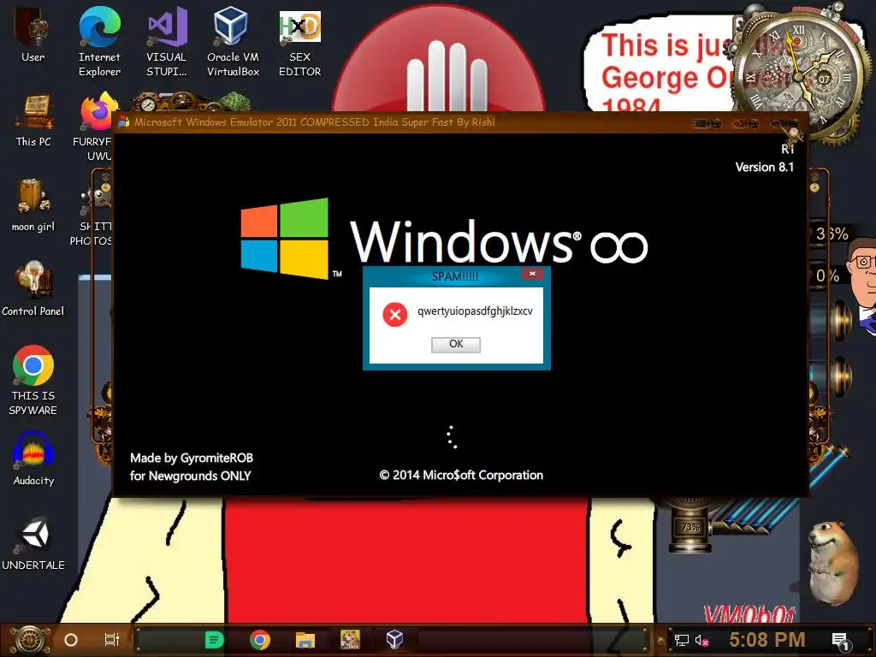Click the 73% gauge on steampunk gadget
876x657 pixels.
pyautogui.click(x=690, y=527)
